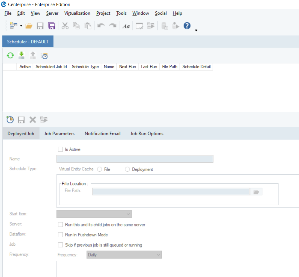Open file using the yellow folder icon
Screen dimensions: 299x277
29,26
